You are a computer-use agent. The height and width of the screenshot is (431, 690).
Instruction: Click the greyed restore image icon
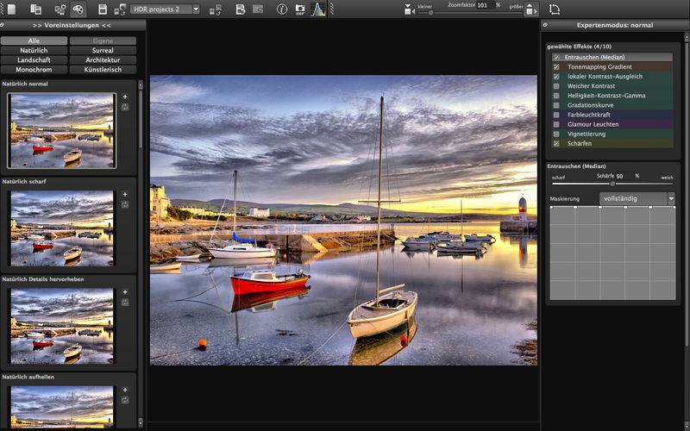pyautogui.click(x=257, y=9)
